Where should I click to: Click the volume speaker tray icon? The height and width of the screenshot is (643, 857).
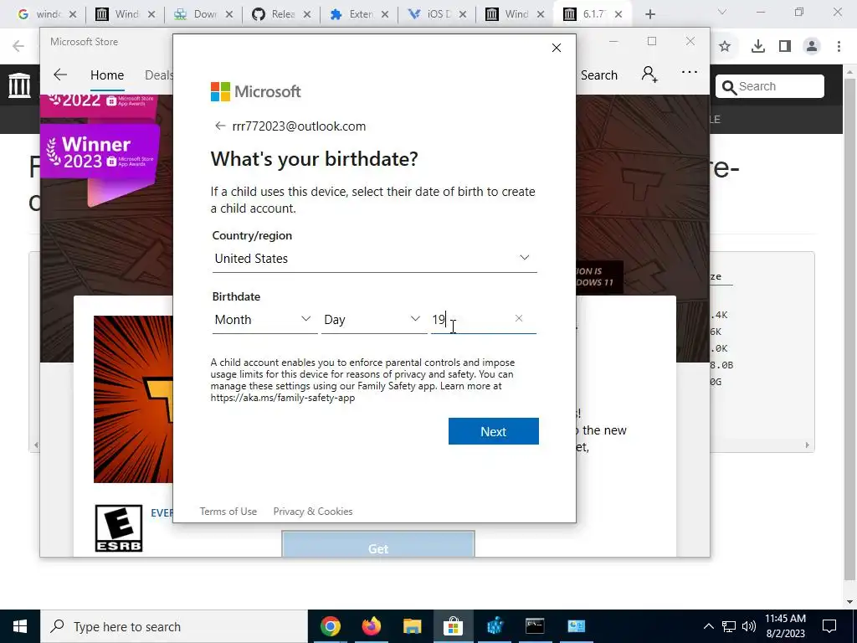[749, 626]
